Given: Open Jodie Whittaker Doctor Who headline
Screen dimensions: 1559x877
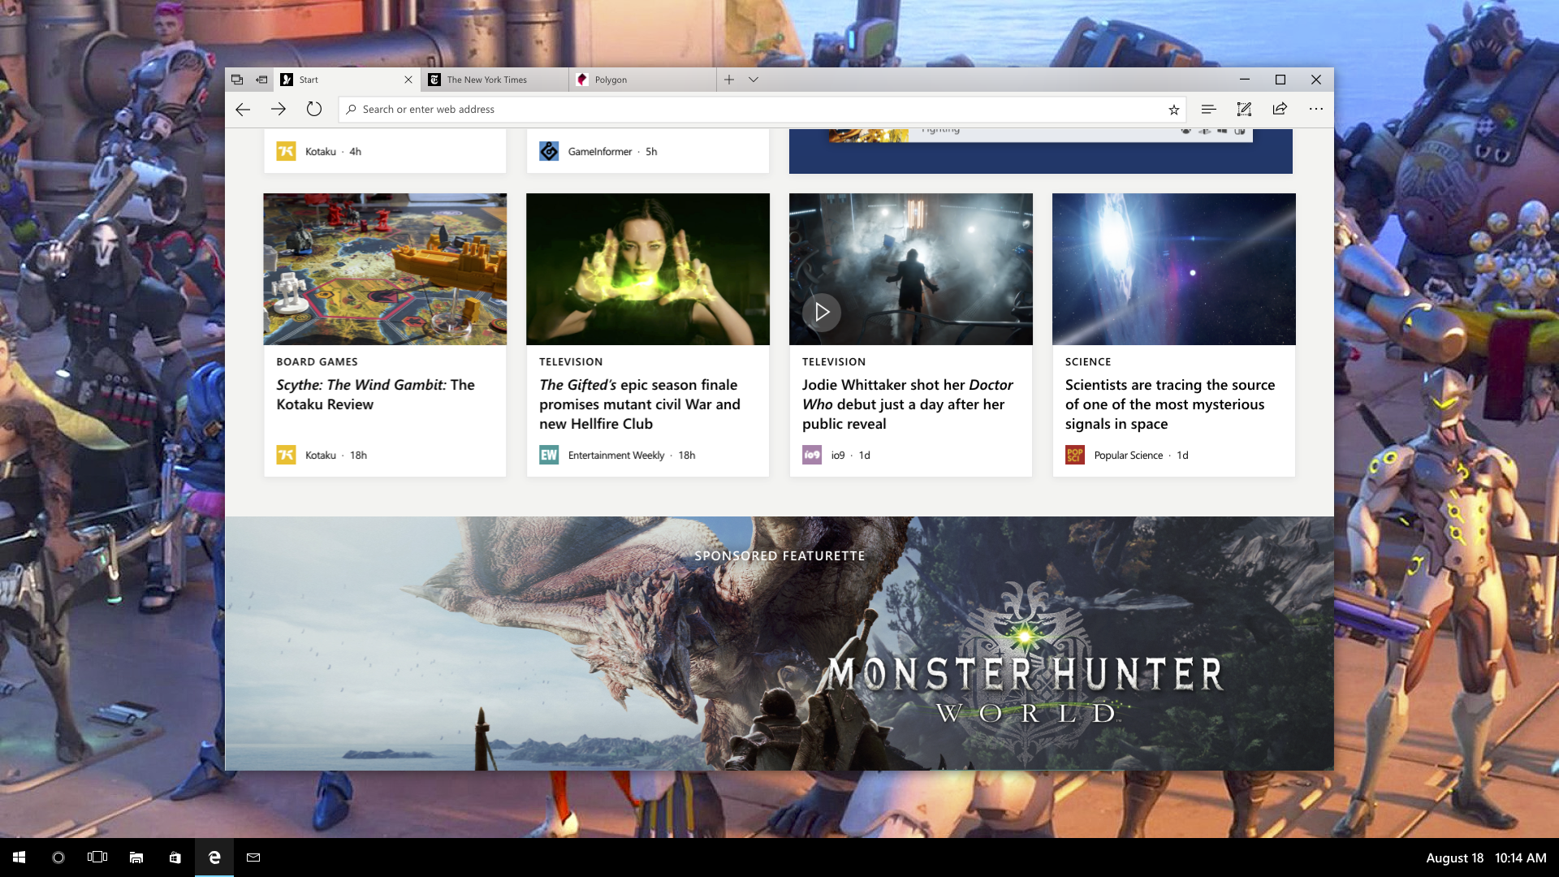Looking at the screenshot, I should 908,404.
